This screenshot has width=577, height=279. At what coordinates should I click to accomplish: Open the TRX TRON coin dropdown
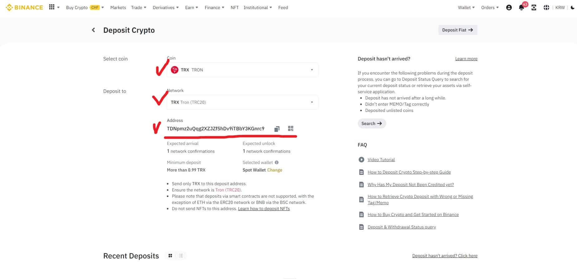[242, 70]
